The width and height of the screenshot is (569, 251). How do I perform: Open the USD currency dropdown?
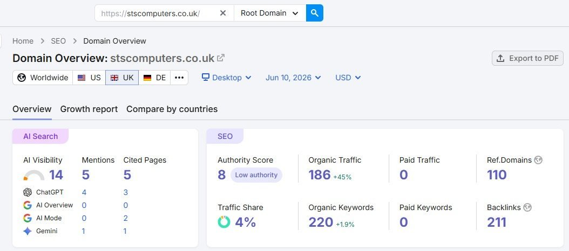tap(348, 78)
